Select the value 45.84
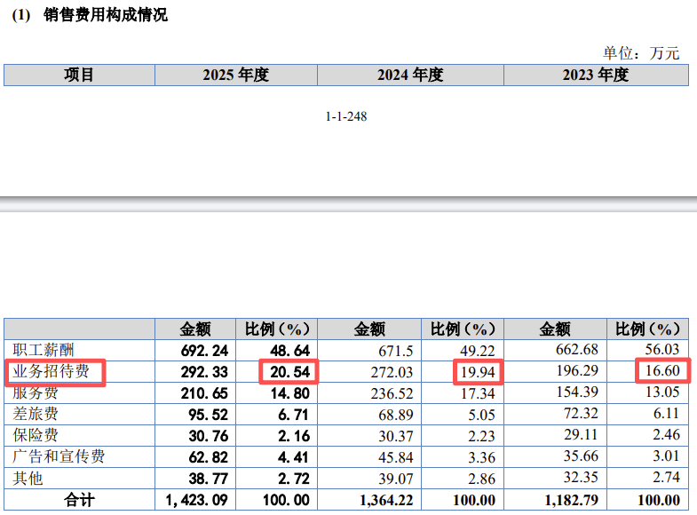 tap(396, 457)
